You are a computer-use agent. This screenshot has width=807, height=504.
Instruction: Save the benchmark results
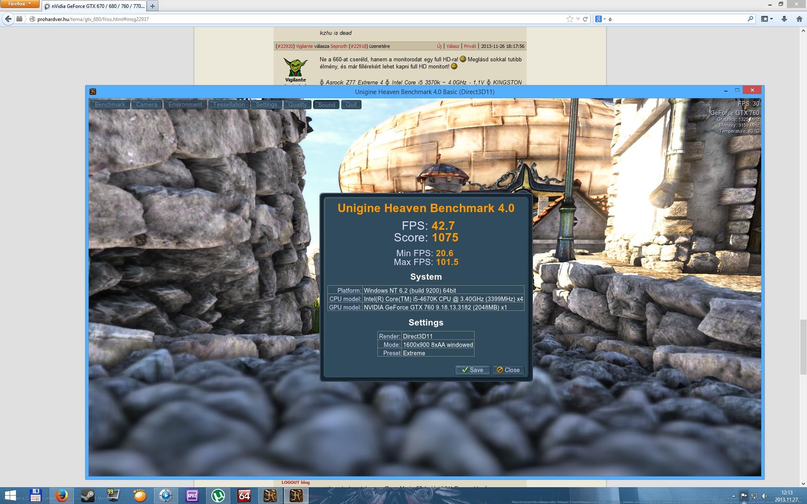click(x=472, y=370)
